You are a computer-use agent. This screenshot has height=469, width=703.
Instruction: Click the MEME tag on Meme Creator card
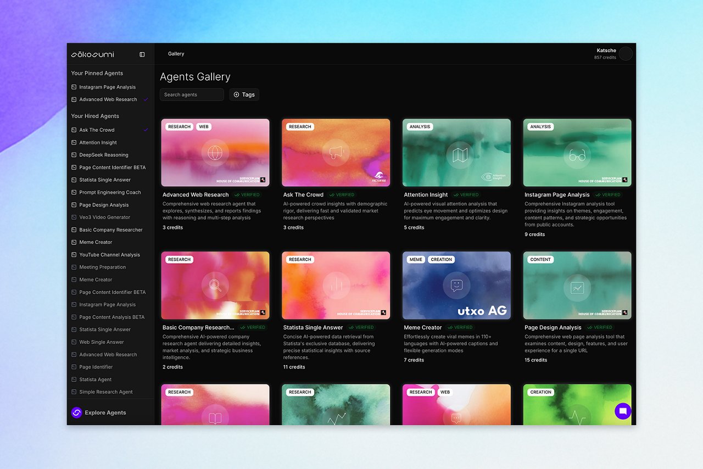[x=416, y=259]
